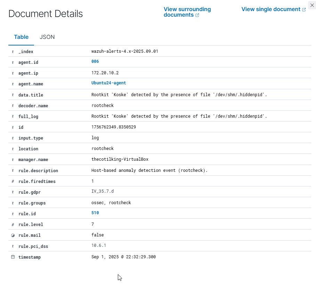
Task: Click Host-based anomaly detection event description
Action: click(149, 170)
